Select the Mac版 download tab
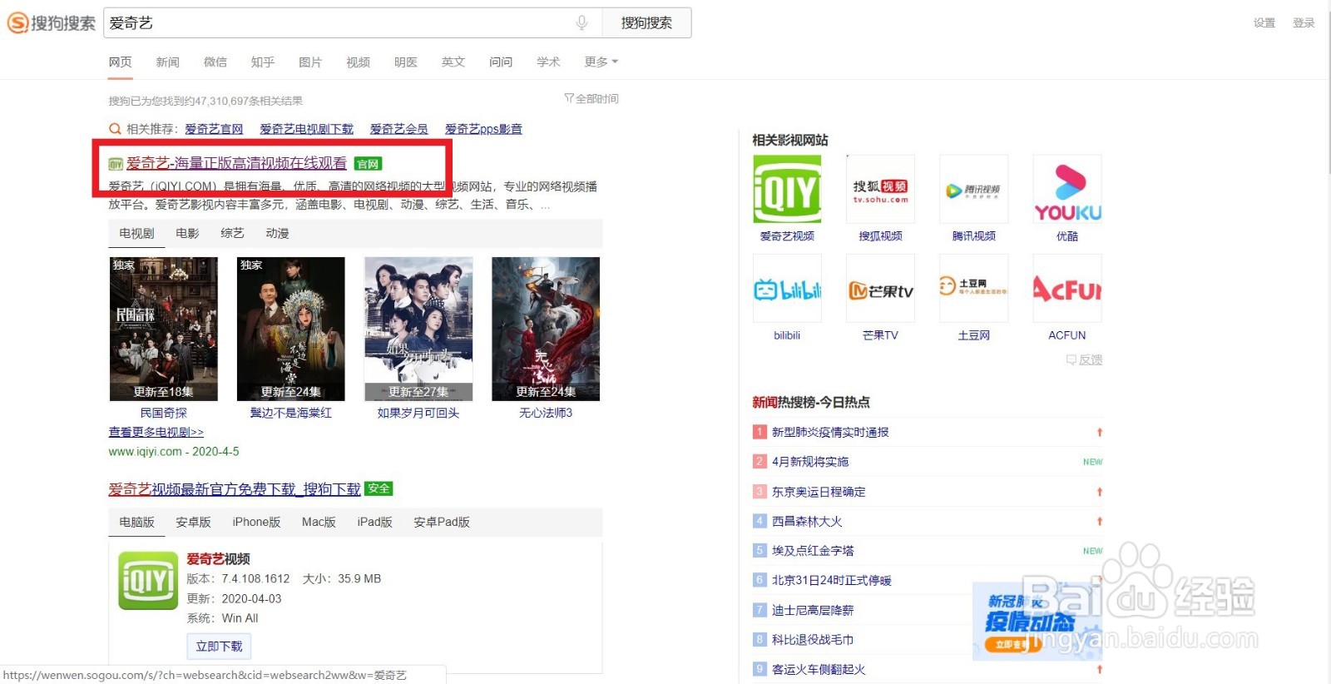 click(x=319, y=522)
